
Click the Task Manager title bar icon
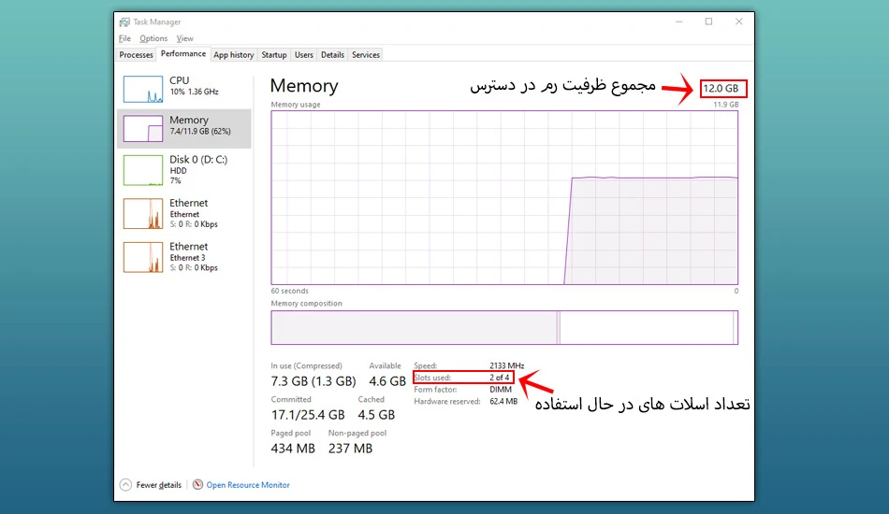pyautogui.click(x=124, y=22)
